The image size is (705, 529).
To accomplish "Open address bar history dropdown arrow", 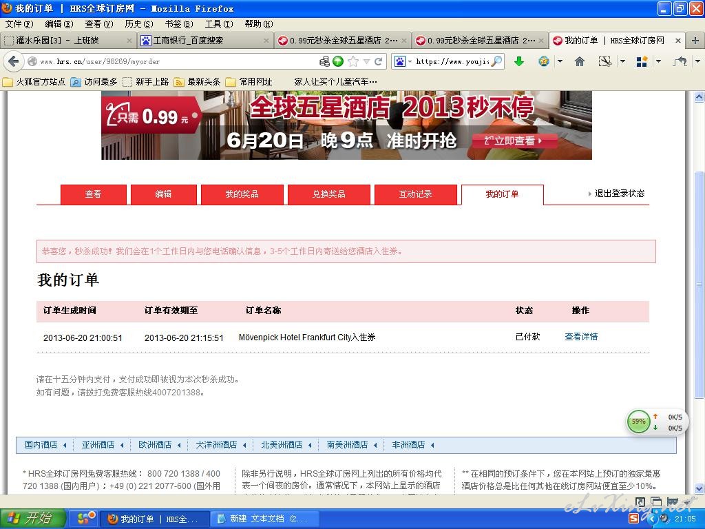I will point(367,61).
